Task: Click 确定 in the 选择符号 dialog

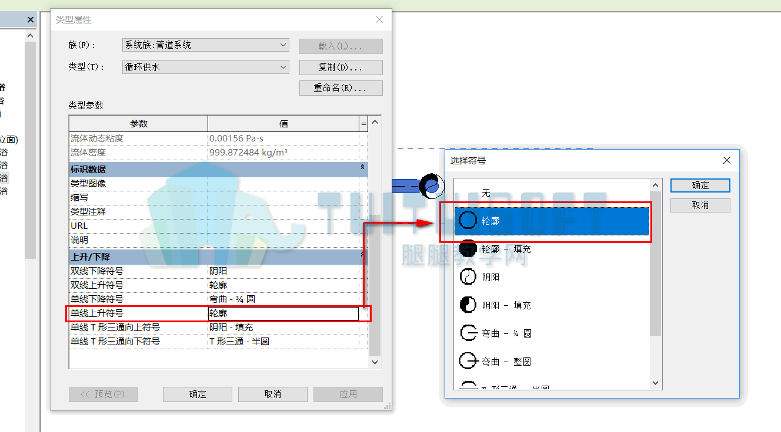Action: 700,185
